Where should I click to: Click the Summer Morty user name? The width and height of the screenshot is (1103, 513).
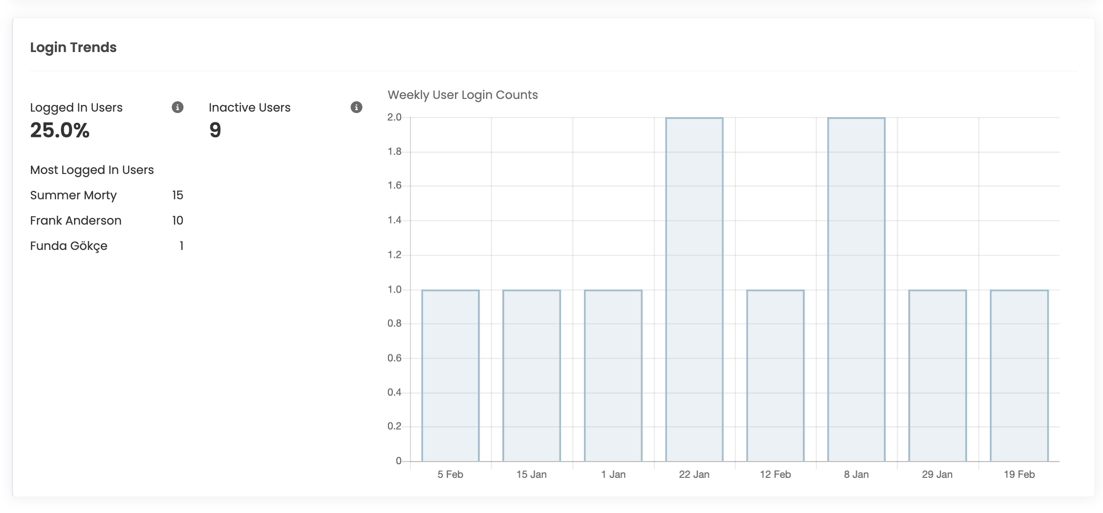[x=73, y=196]
